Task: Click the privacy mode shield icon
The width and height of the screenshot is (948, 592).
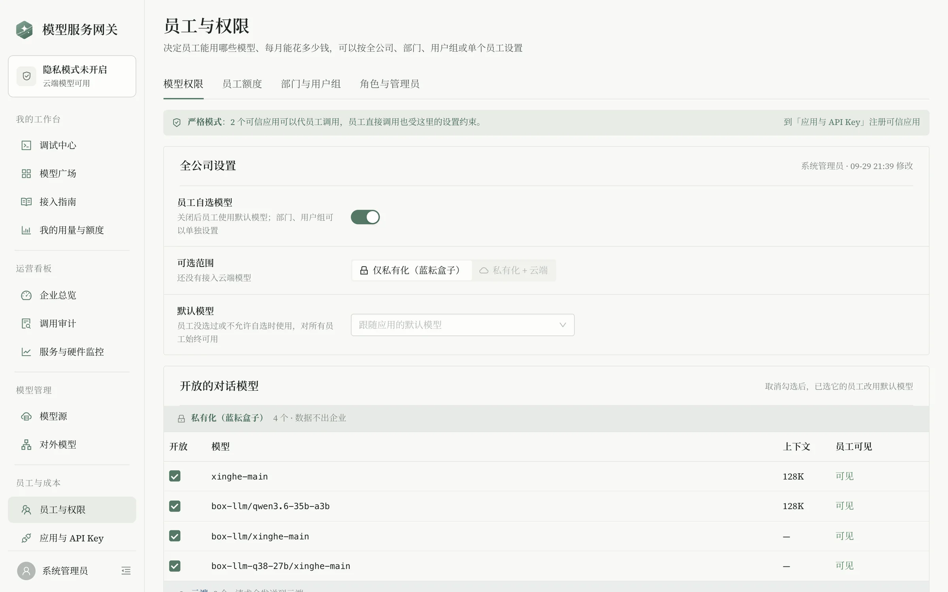Action: coord(26,76)
